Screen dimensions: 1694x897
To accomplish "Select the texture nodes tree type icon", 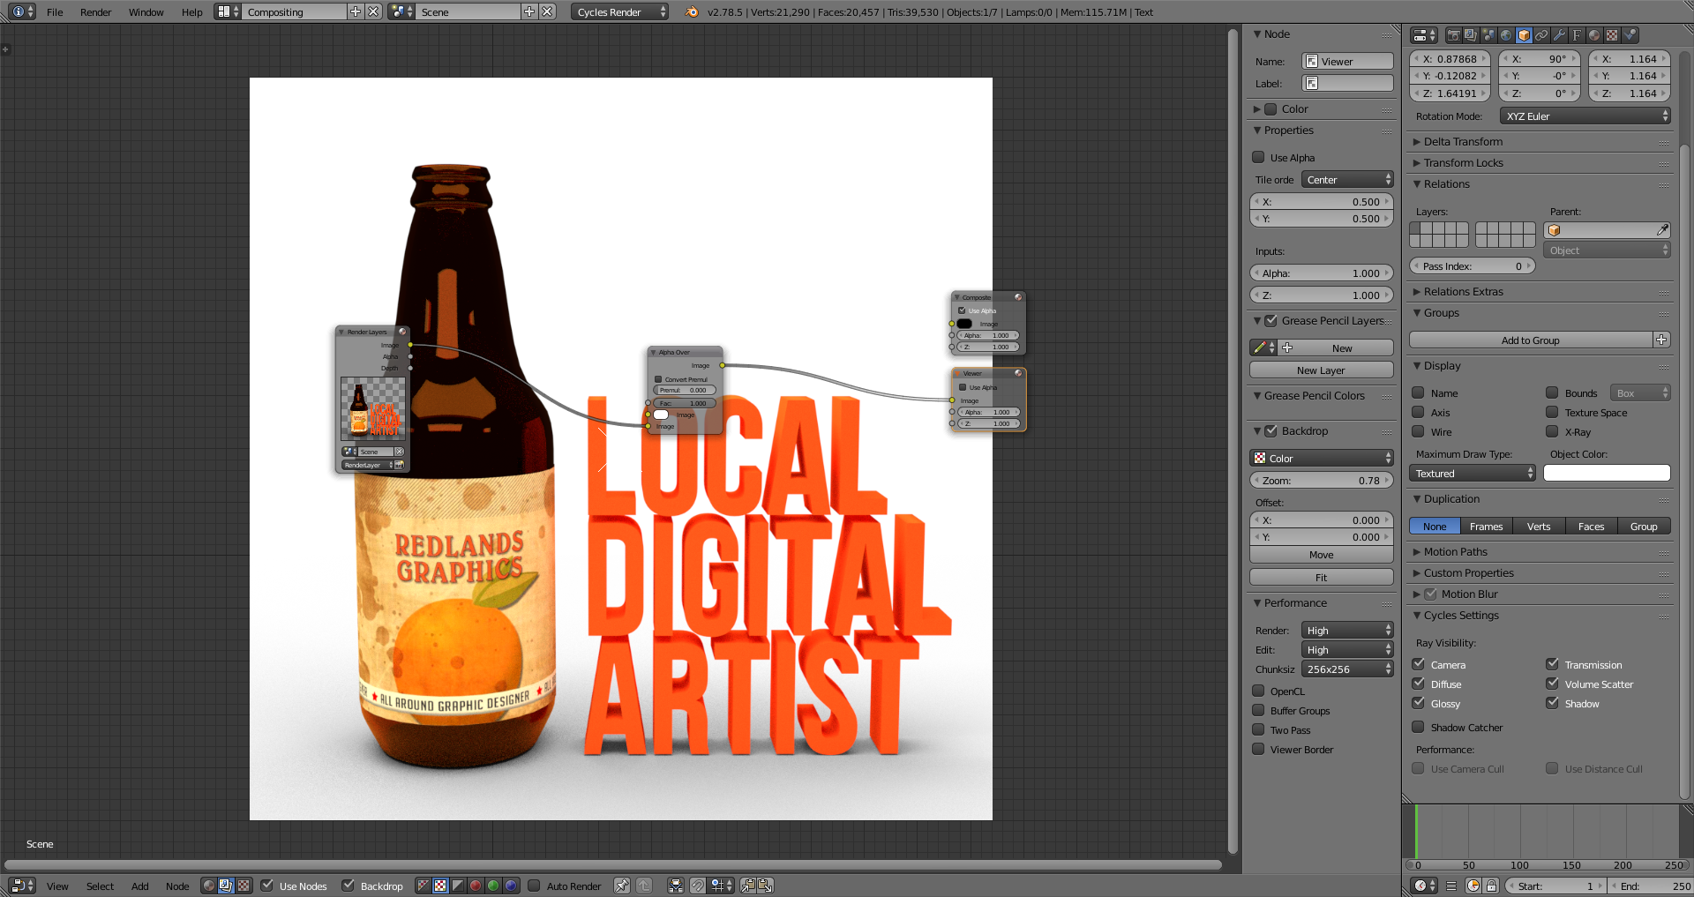I will [x=244, y=886].
